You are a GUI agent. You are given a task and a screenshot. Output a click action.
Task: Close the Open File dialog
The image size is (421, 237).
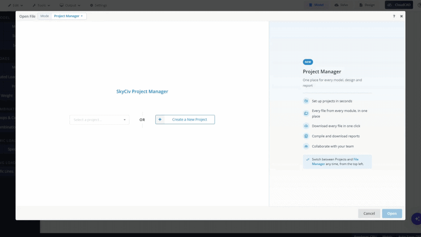pos(402,16)
